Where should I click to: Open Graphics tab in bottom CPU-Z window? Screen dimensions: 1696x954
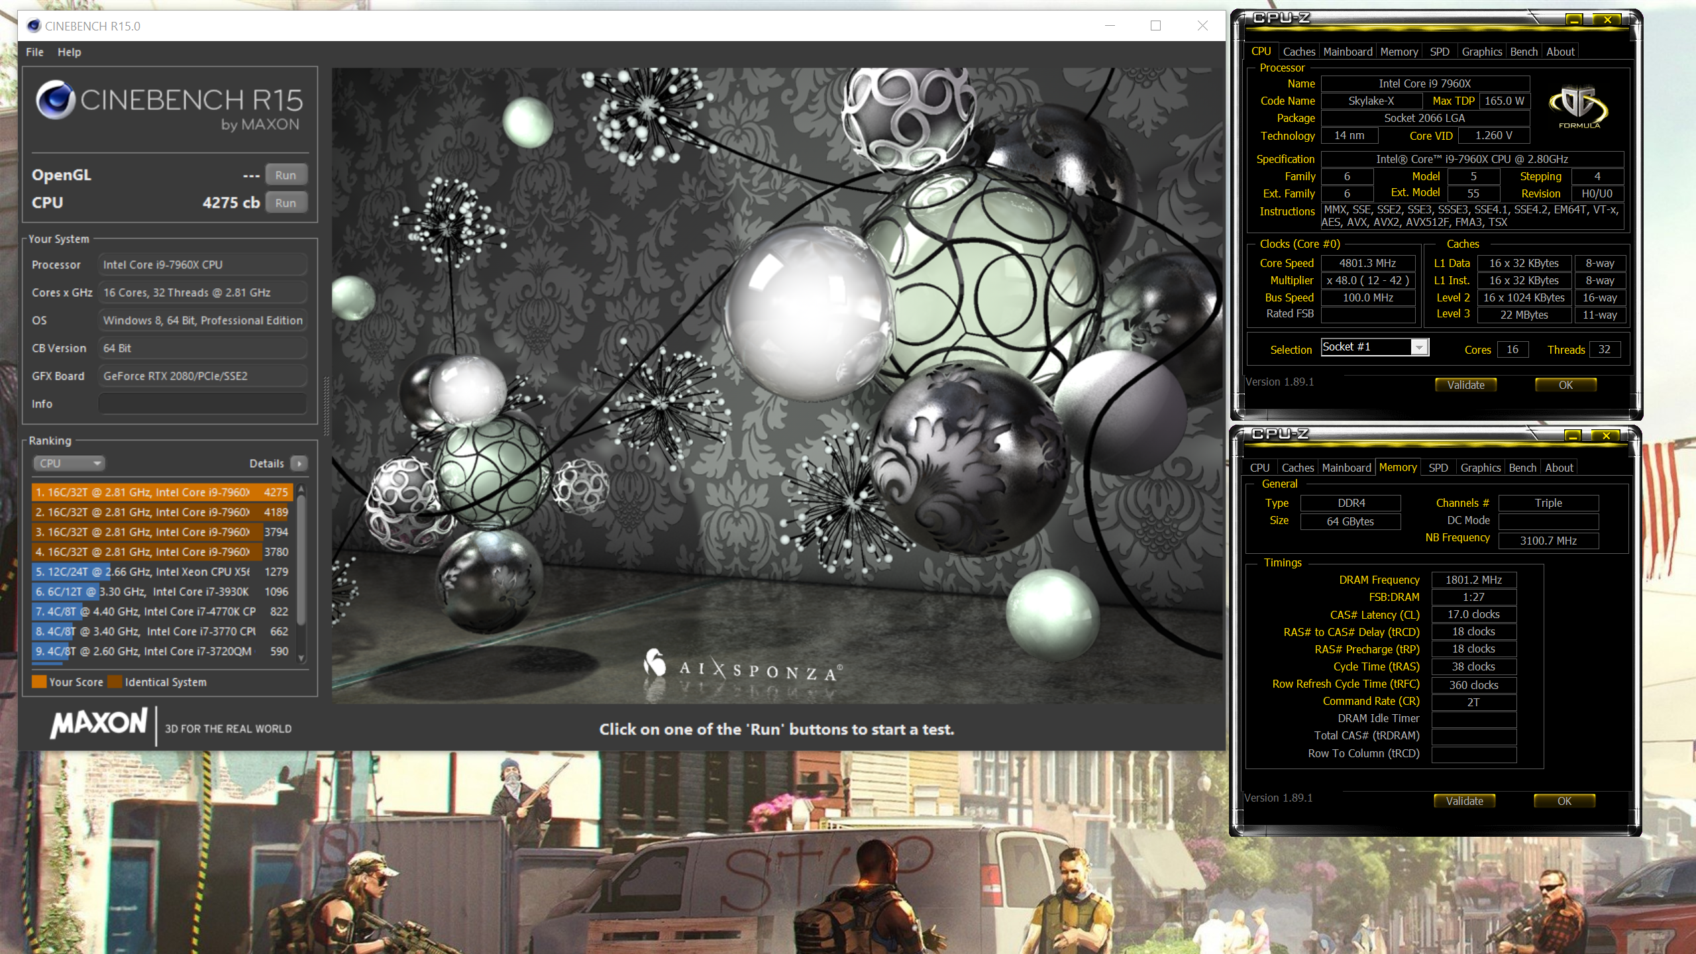1480,468
